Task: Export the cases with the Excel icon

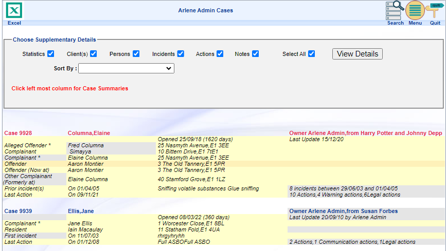Action: (x=14, y=11)
